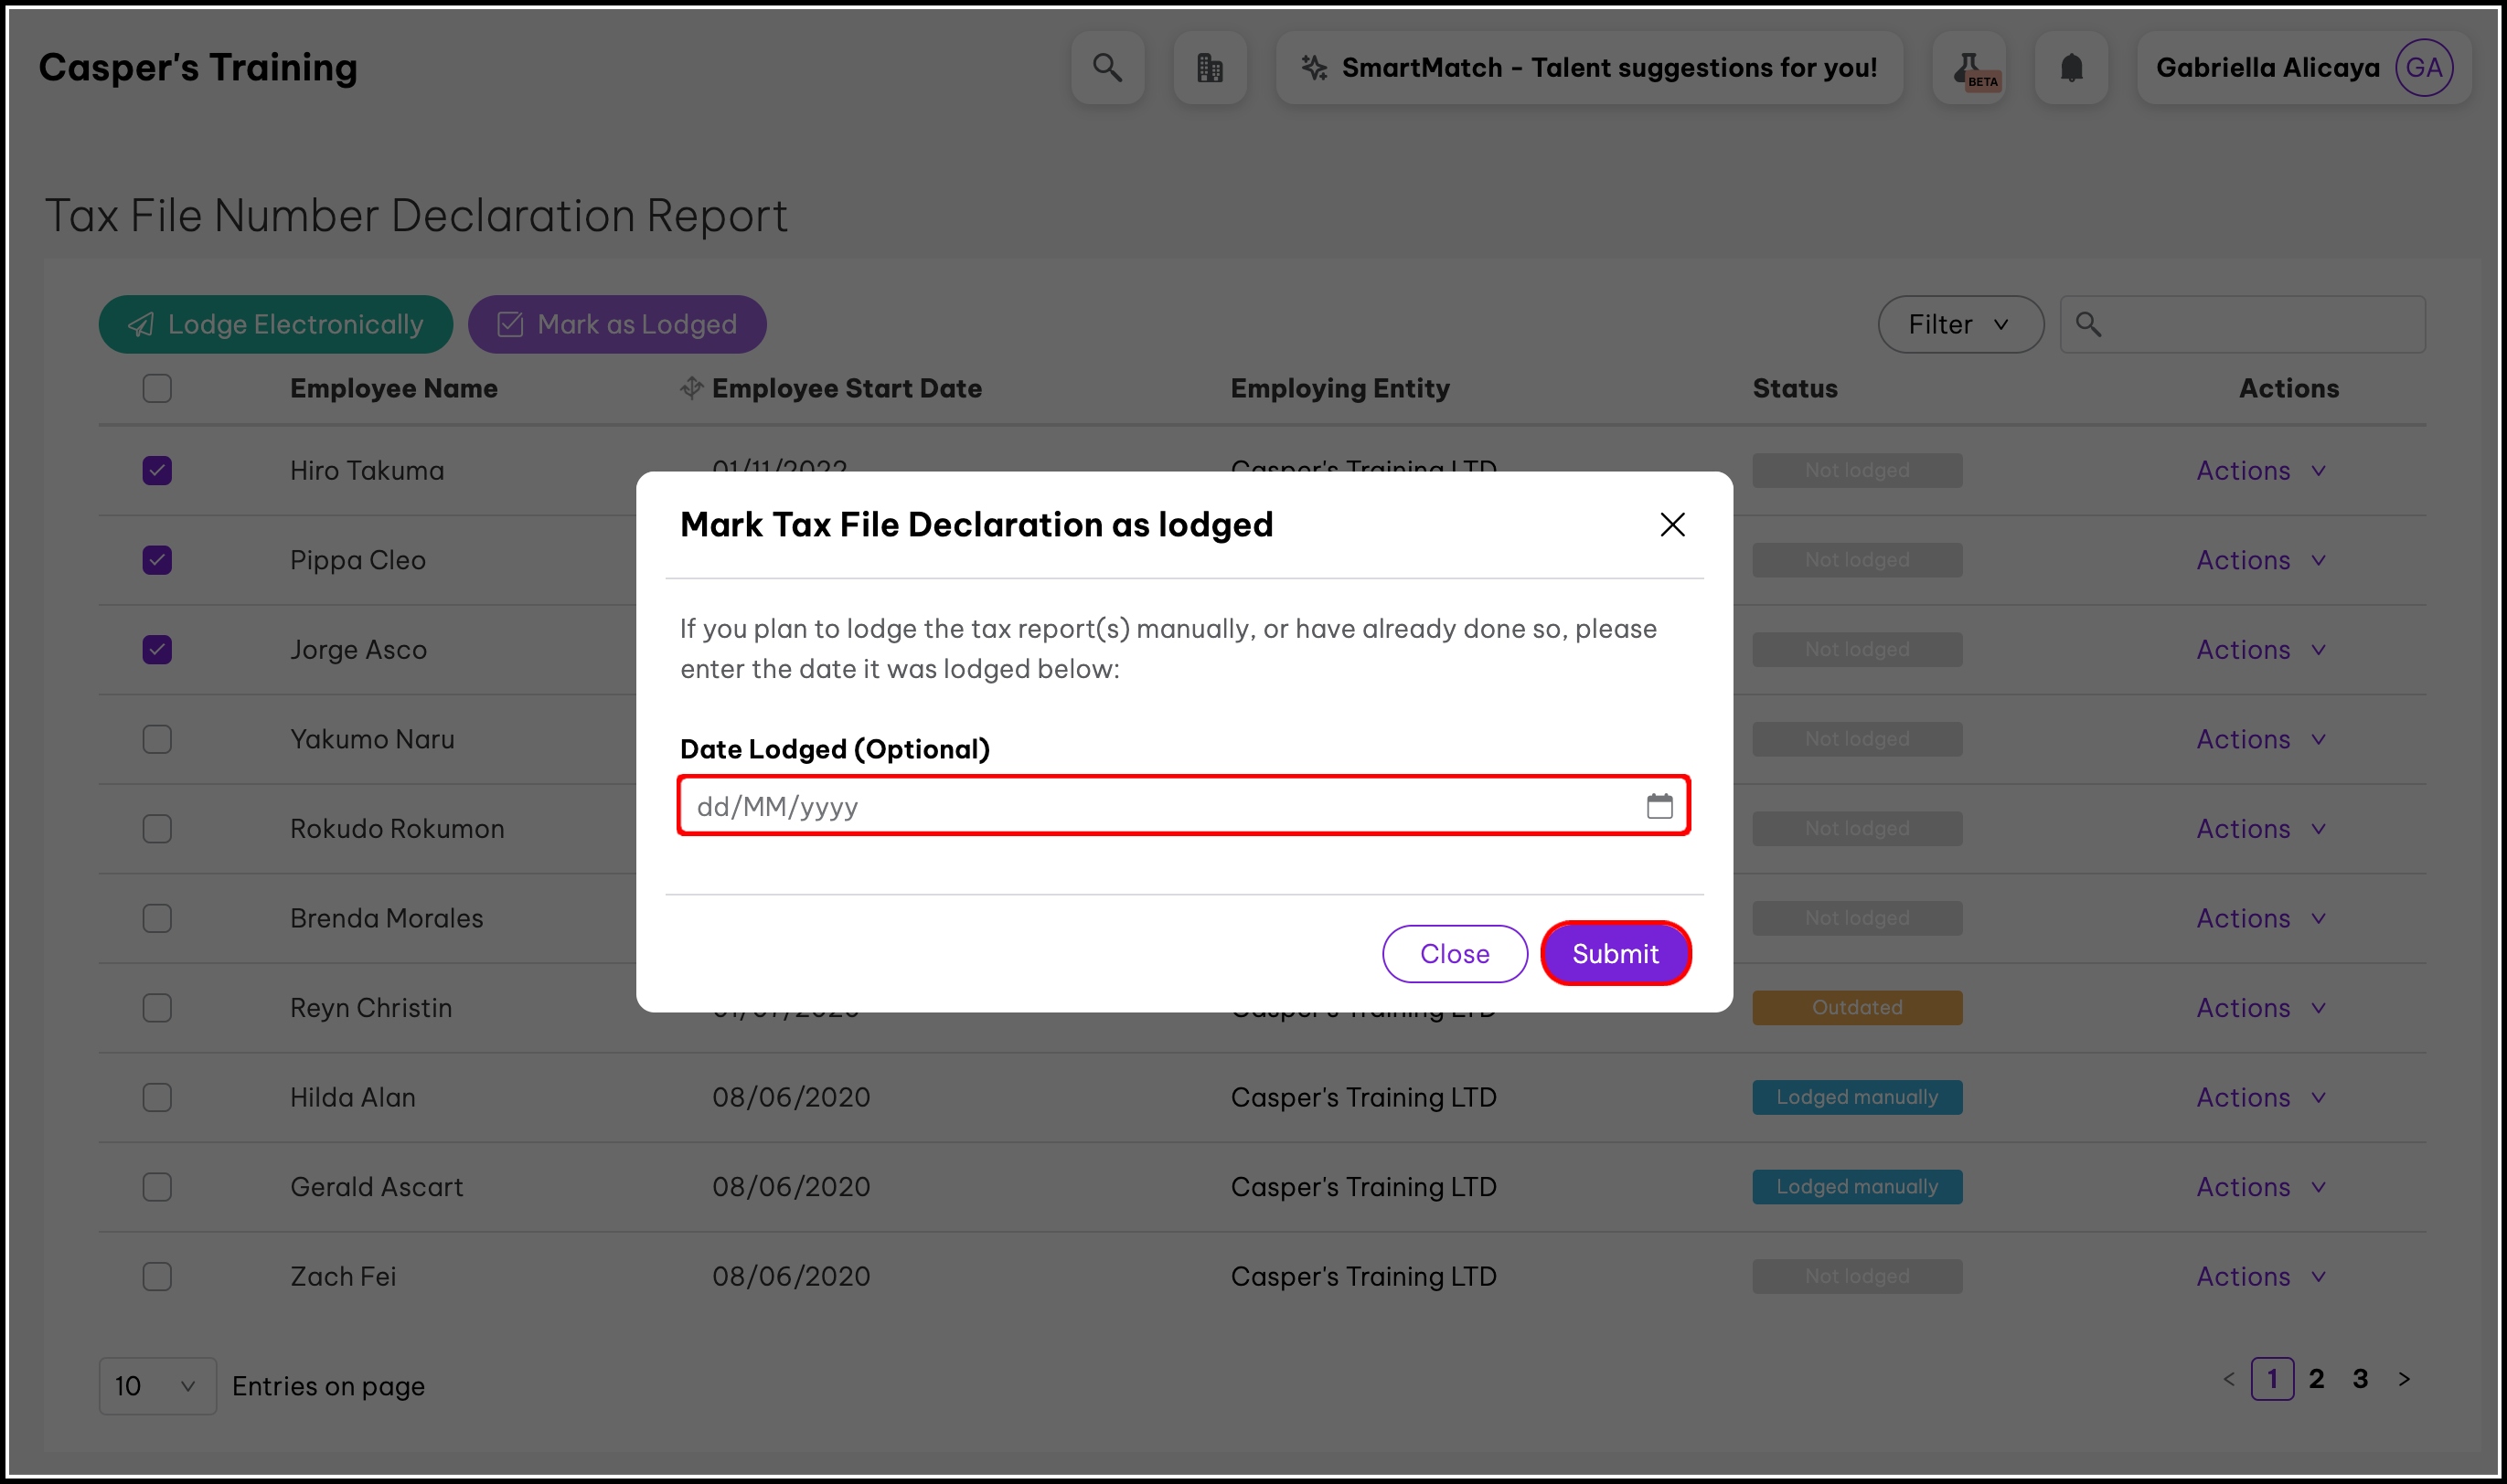Click the GA user avatar
The height and width of the screenshot is (1484, 2507).
click(2423, 67)
